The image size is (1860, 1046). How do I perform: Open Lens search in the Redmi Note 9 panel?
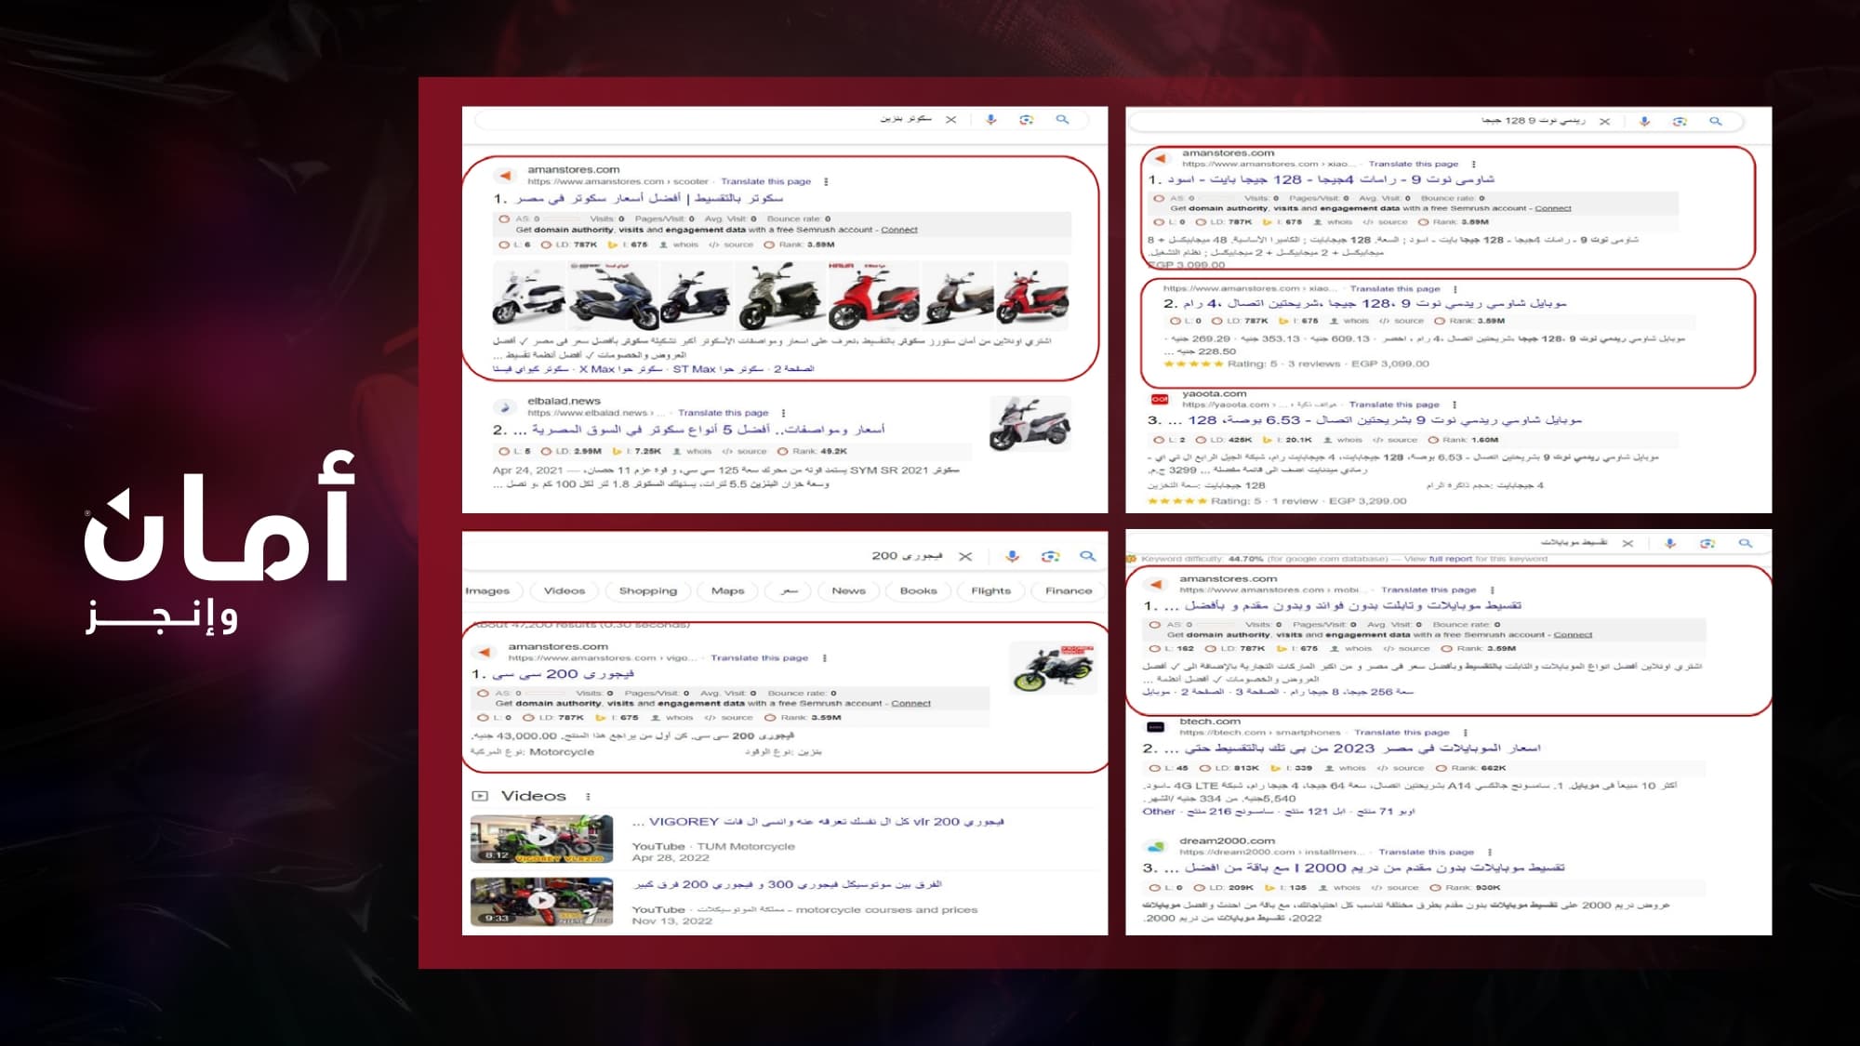[1680, 122]
